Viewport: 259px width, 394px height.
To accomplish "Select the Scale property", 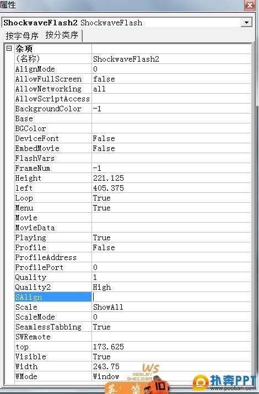I will click(x=53, y=307).
